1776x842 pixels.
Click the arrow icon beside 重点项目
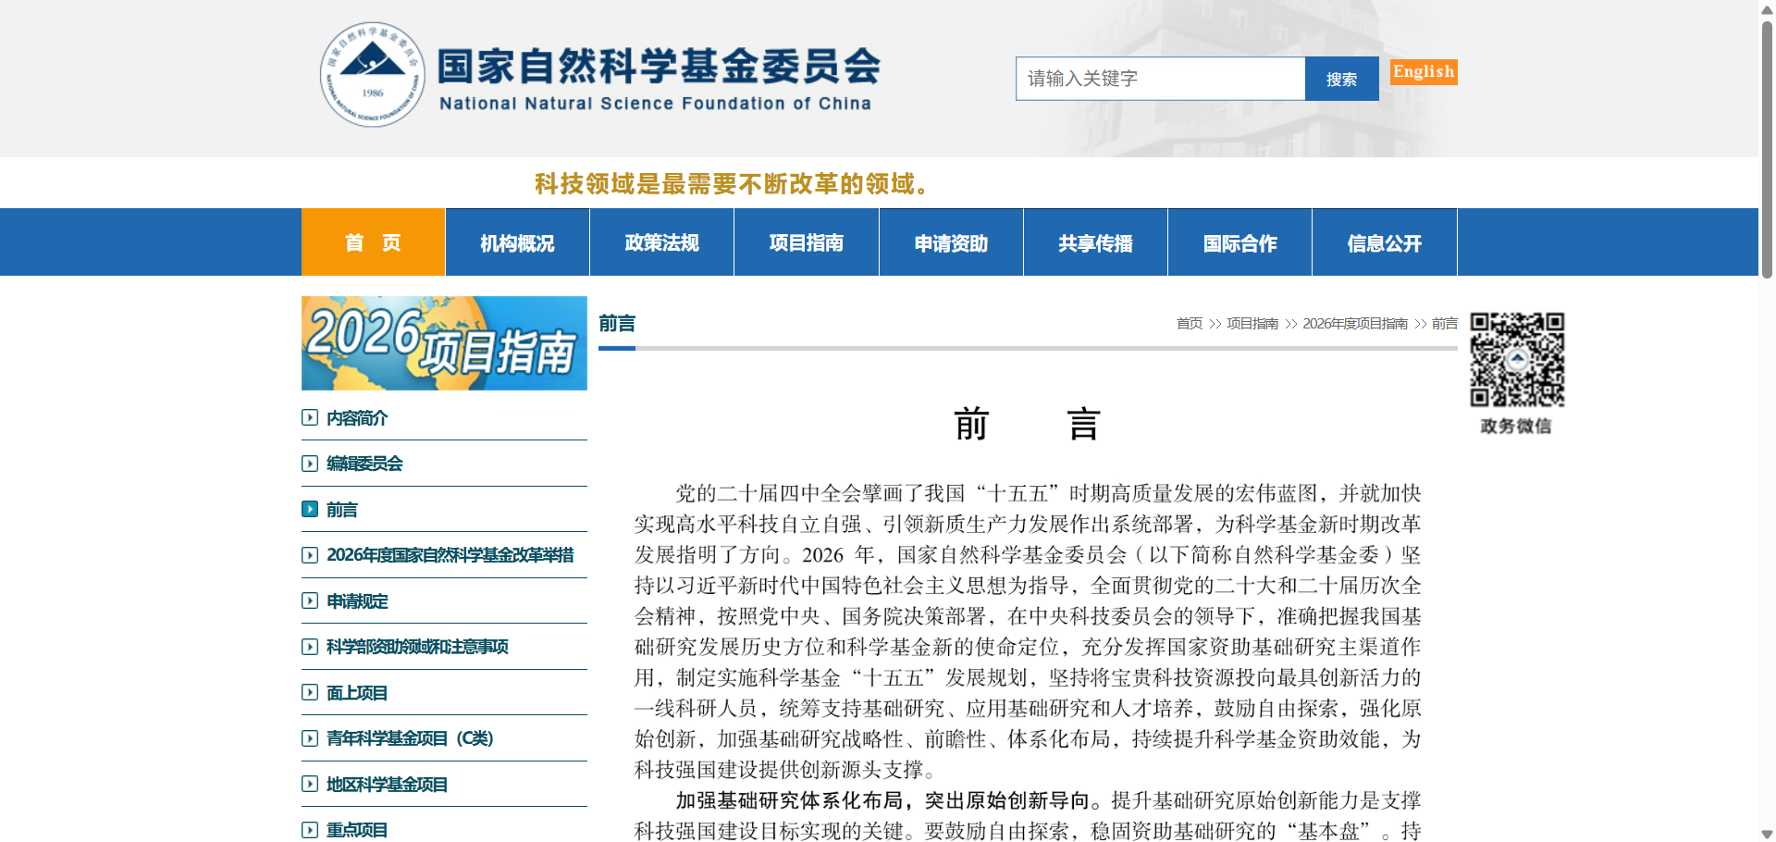[310, 830]
